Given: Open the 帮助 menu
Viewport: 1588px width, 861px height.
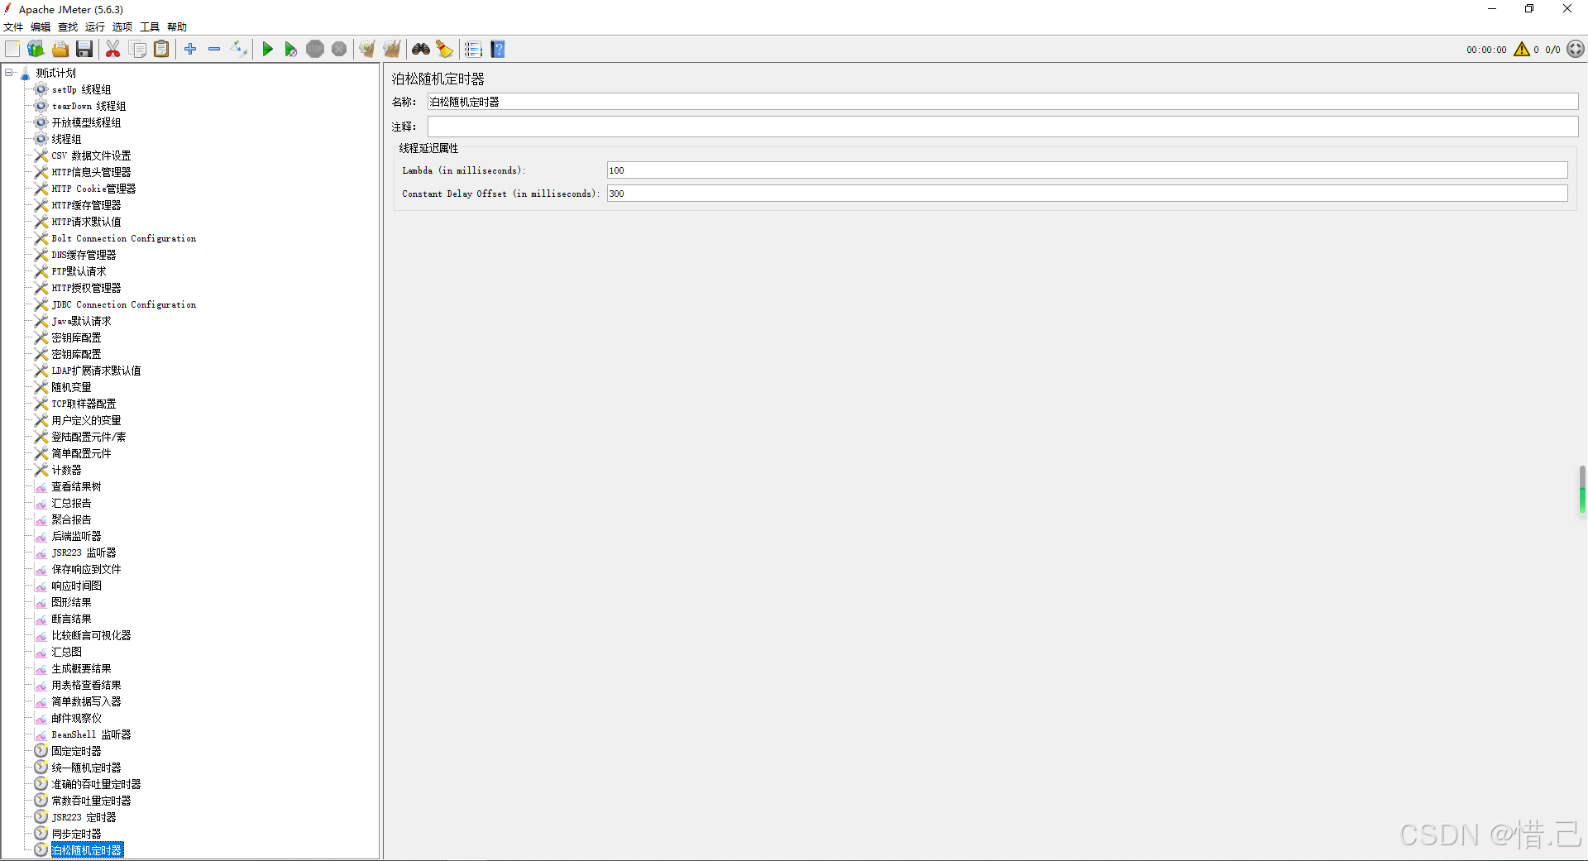Looking at the screenshot, I should [x=177, y=27].
